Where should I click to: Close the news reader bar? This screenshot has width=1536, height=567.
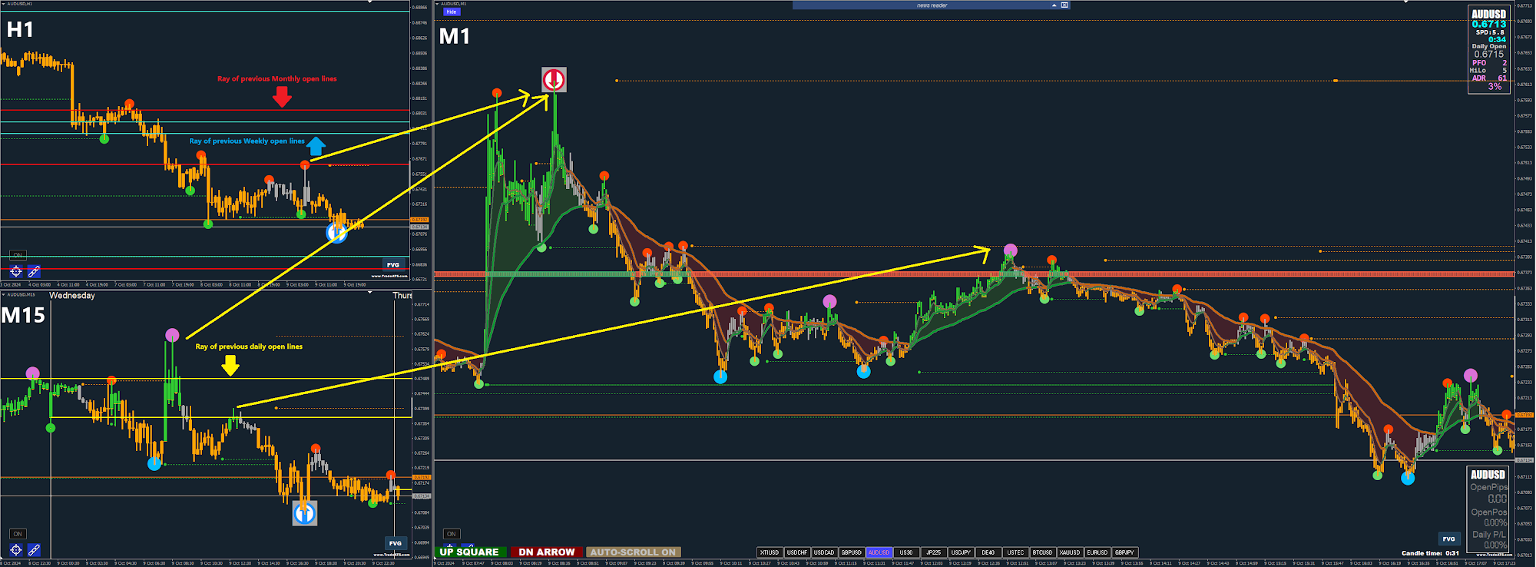coord(1064,5)
